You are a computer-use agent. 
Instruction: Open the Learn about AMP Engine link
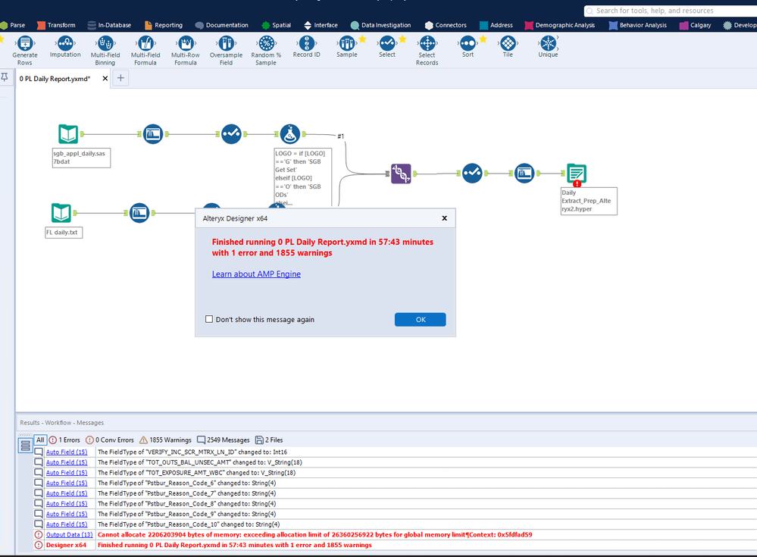pos(256,274)
